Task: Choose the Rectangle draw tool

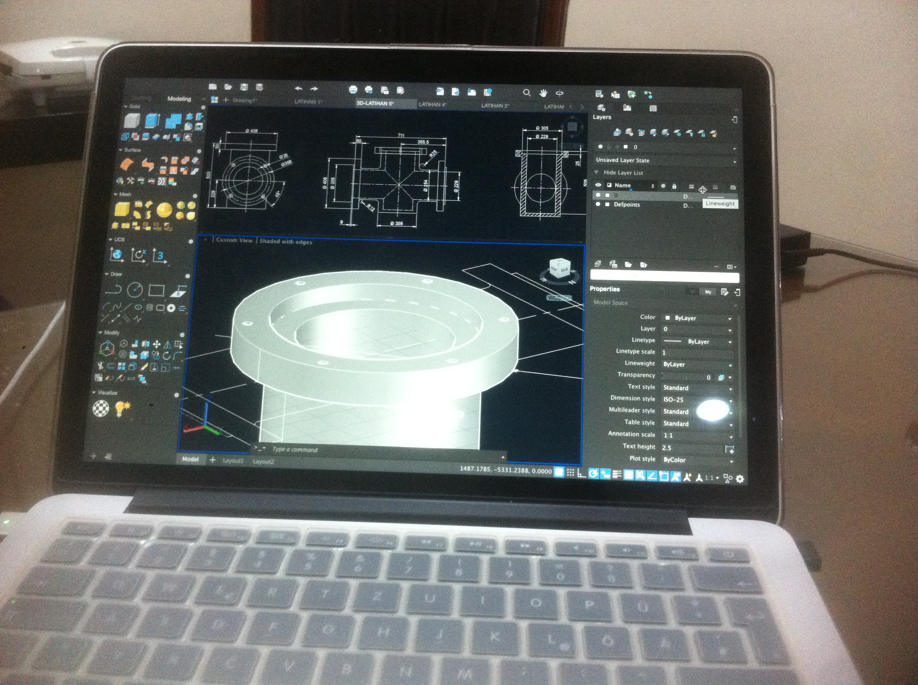Action: coord(157,290)
